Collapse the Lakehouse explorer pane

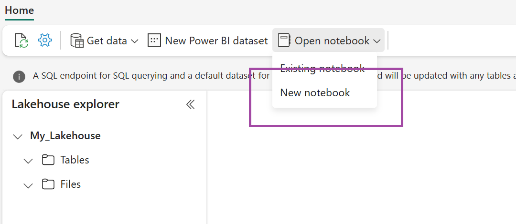coord(190,104)
